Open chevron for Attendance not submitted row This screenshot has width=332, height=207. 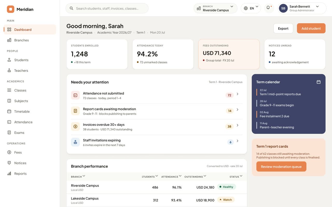point(237,94)
